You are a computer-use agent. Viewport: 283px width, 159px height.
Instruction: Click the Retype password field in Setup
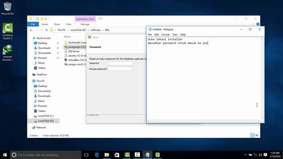pyautogui.click(x=120, y=69)
